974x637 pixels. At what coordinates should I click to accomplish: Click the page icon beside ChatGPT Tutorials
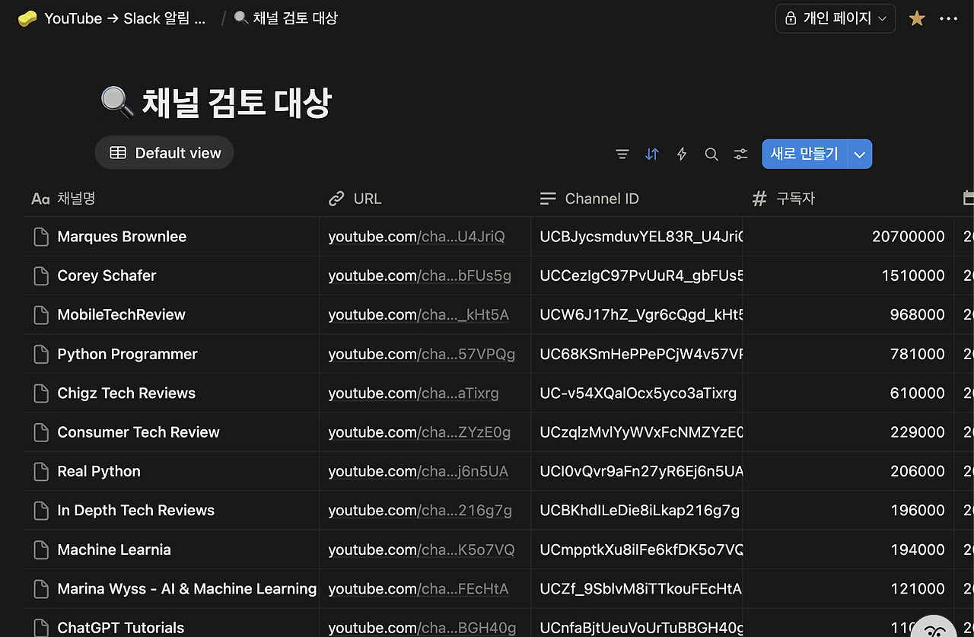(x=41, y=628)
